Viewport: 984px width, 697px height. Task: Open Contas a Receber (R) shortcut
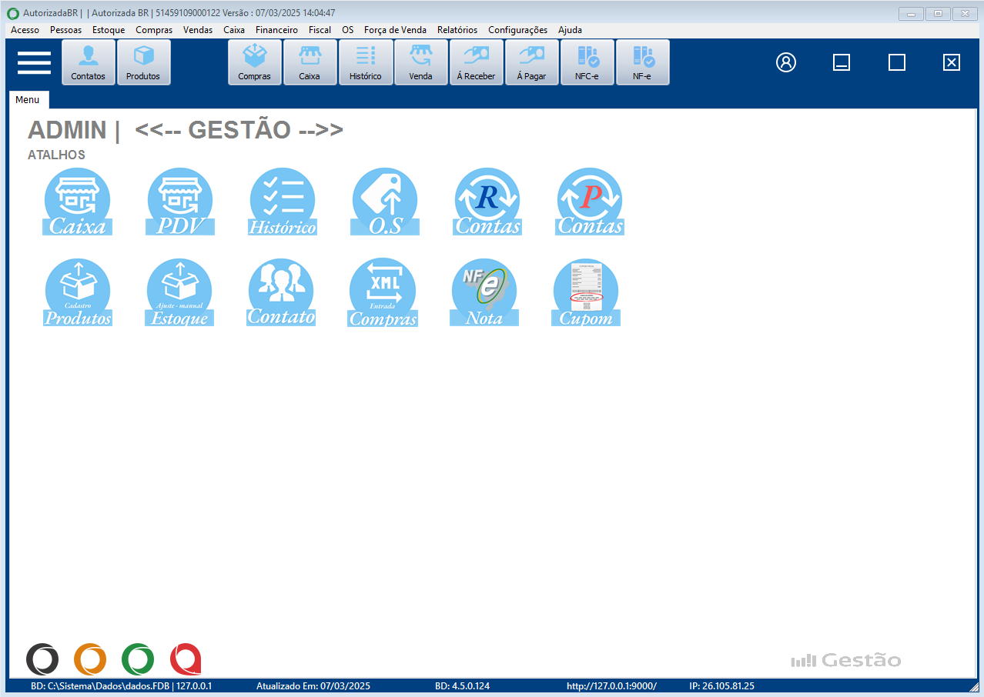pos(487,202)
